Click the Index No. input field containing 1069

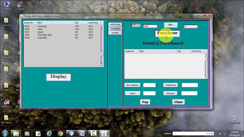pyautogui.click(x=150, y=26)
